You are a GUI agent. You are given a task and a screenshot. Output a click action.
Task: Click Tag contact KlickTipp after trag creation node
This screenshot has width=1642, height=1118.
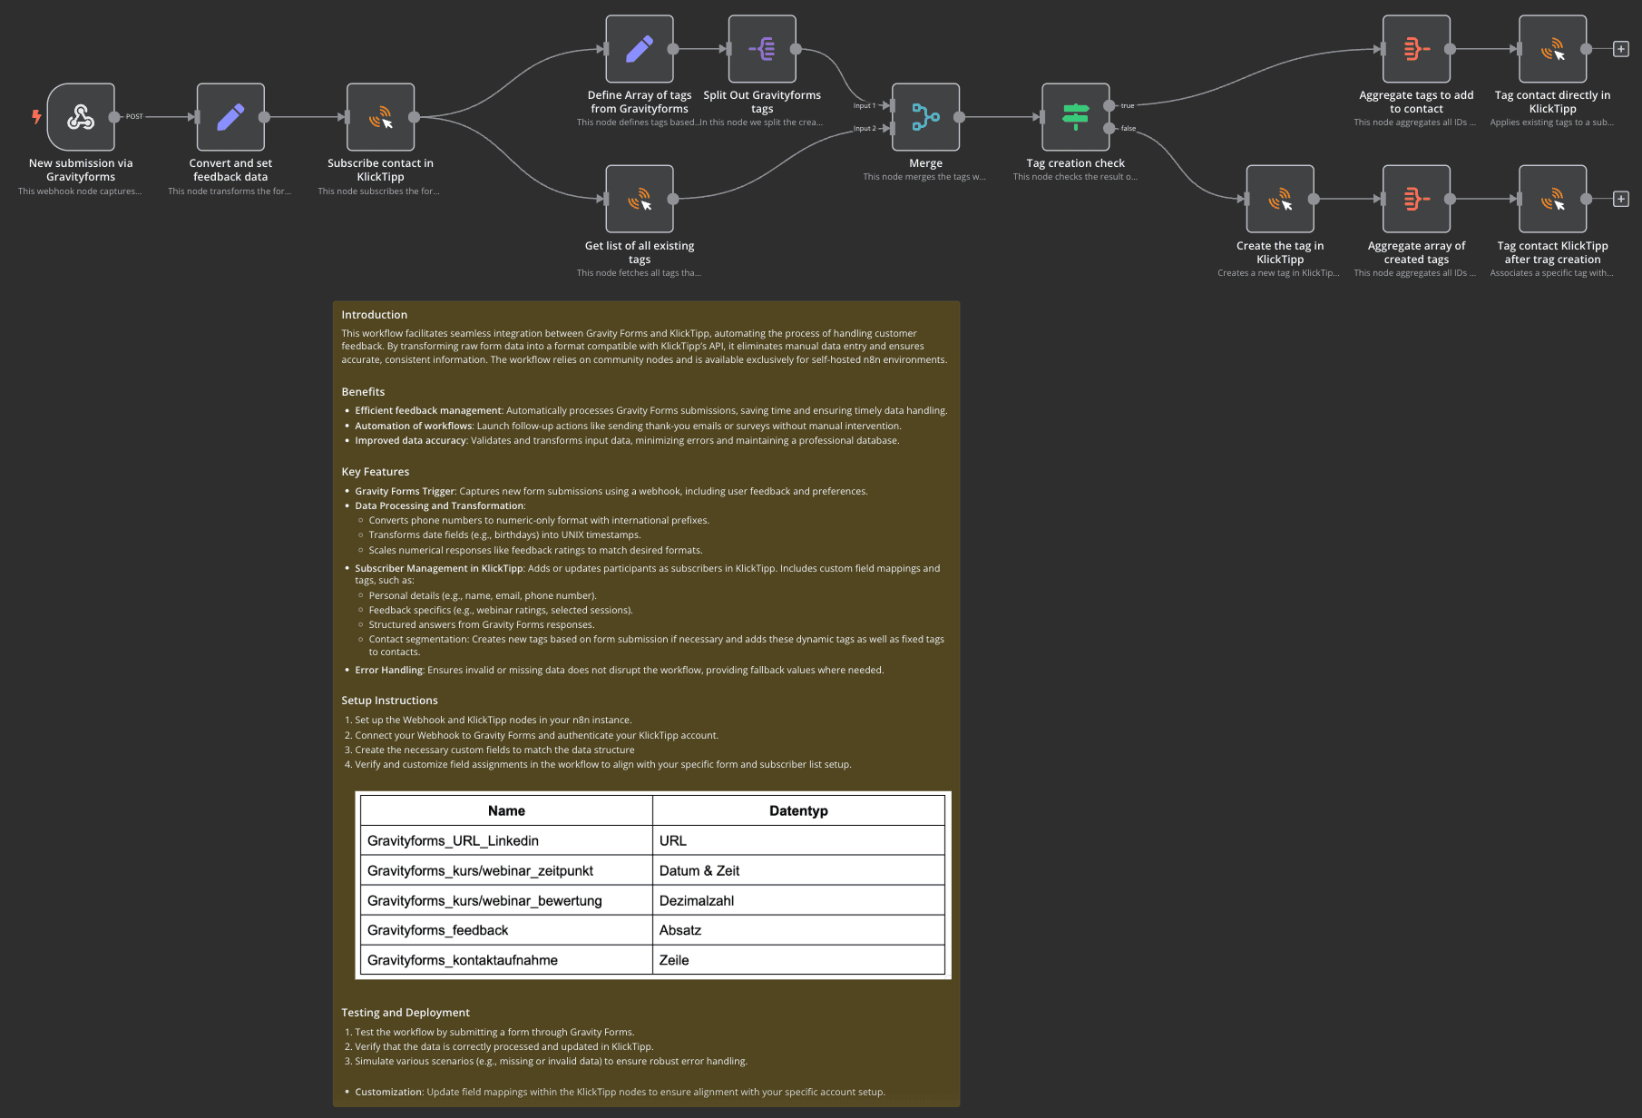(x=1552, y=199)
